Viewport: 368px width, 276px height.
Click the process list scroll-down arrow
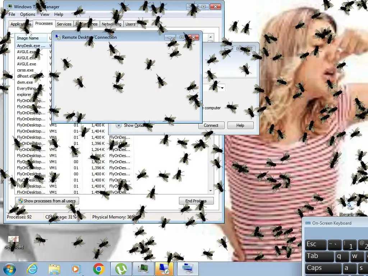[x=211, y=191]
